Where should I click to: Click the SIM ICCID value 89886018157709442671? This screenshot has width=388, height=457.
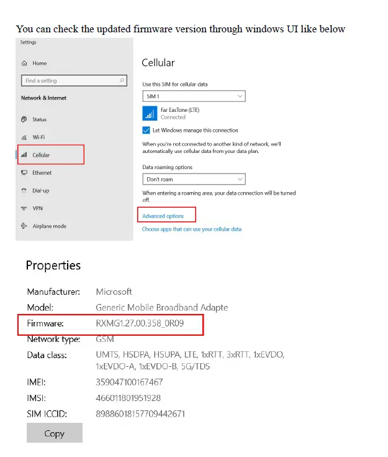tap(140, 413)
